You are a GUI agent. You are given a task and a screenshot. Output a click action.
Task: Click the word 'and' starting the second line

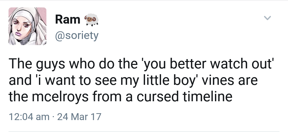(21, 81)
